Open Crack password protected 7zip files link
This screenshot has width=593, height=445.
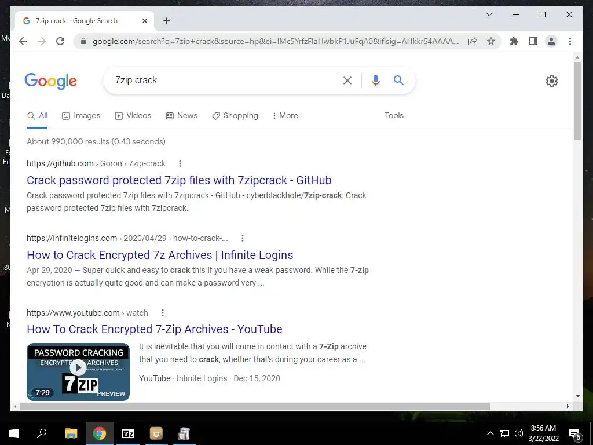[x=179, y=181]
